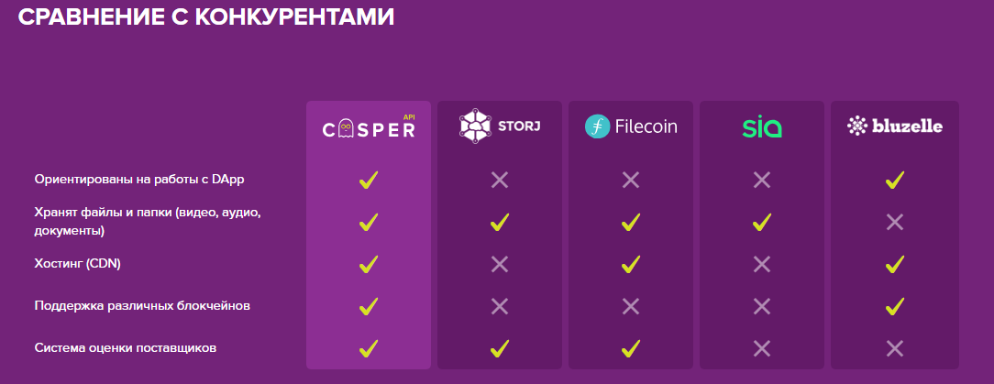Image resolution: width=994 pixels, height=384 pixels.
Task: Select the 'Ориентированы на работы с DApp' label
Action: (x=139, y=180)
